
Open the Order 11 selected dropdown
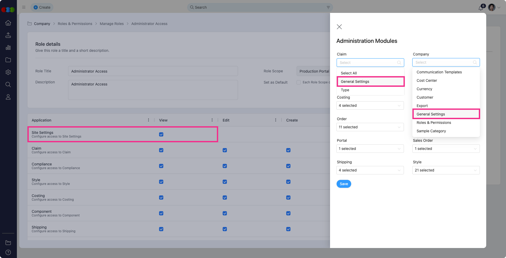(370, 127)
